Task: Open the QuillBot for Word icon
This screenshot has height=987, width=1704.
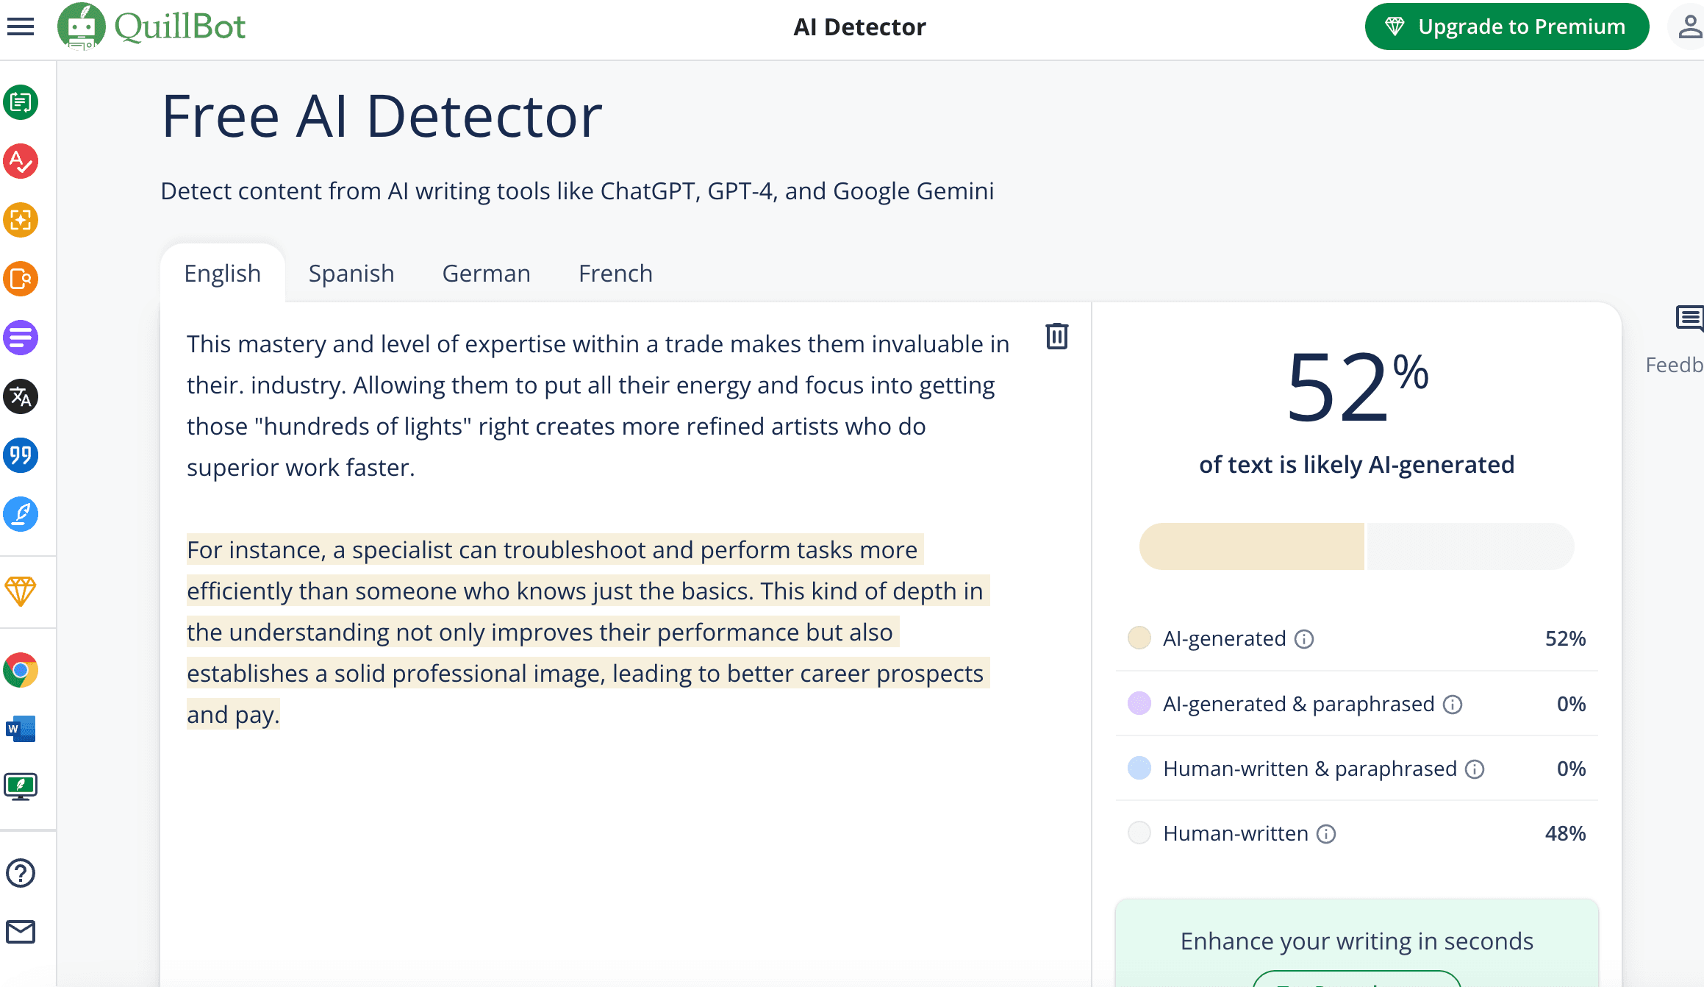Action: tap(21, 729)
